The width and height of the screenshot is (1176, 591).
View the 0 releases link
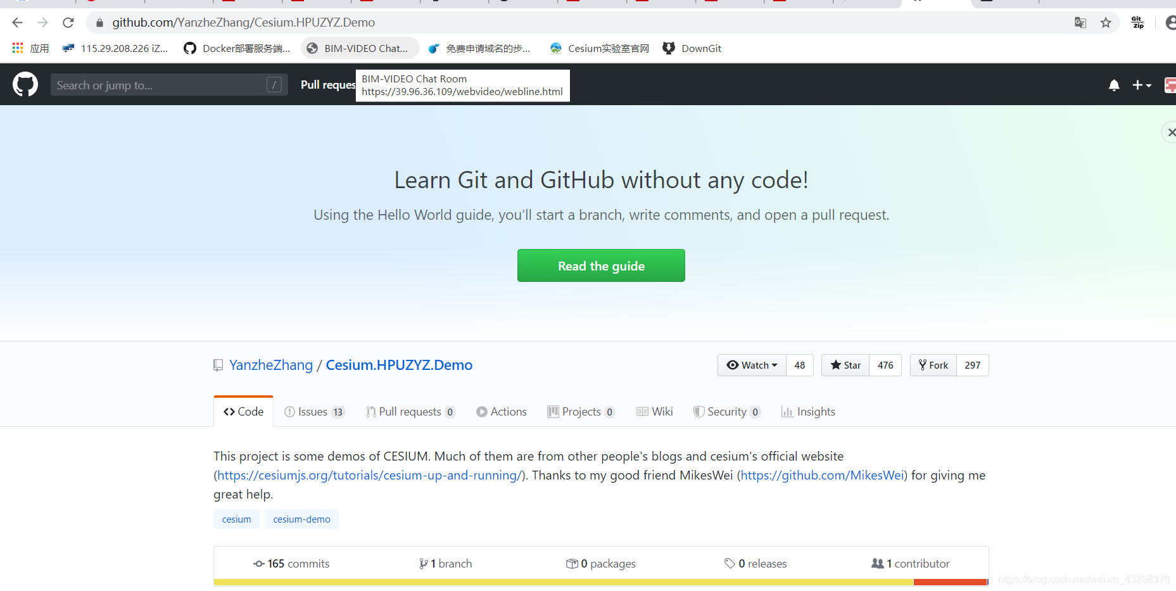756,564
